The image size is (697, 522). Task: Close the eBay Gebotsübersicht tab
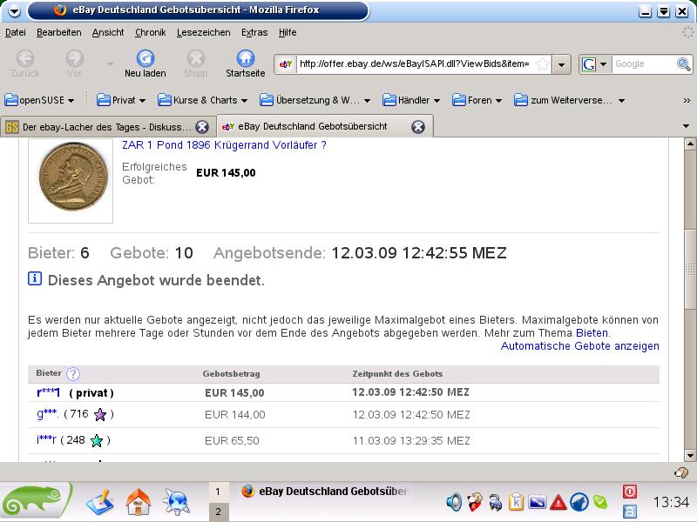coord(418,126)
